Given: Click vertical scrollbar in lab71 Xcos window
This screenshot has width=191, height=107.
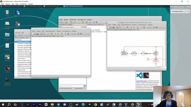Looking at the screenshot, I should (165, 48).
